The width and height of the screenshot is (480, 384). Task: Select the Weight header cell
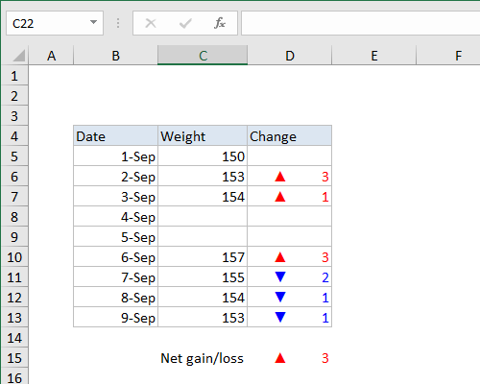point(203,136)
